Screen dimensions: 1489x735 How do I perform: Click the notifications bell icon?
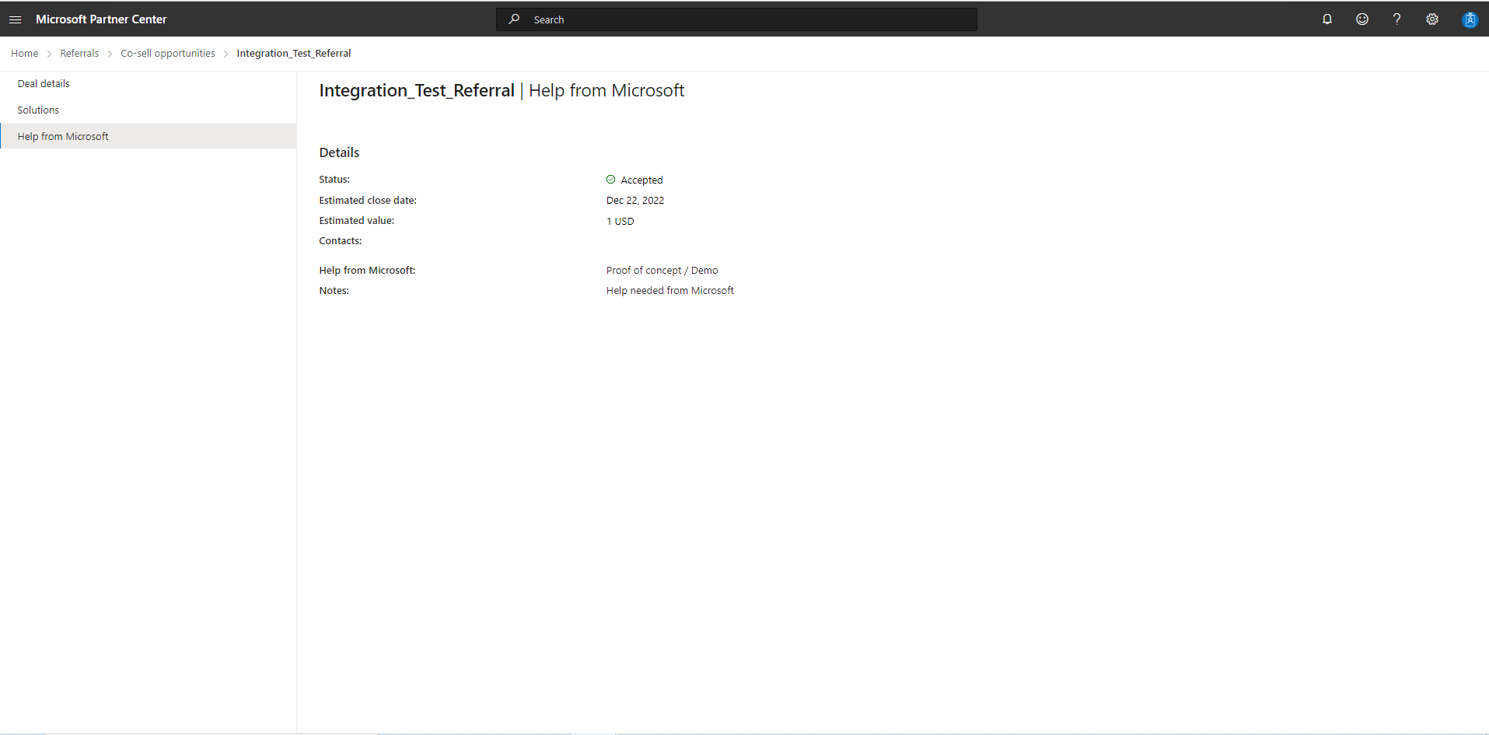pyautogui.click(x=1327, y=19)
